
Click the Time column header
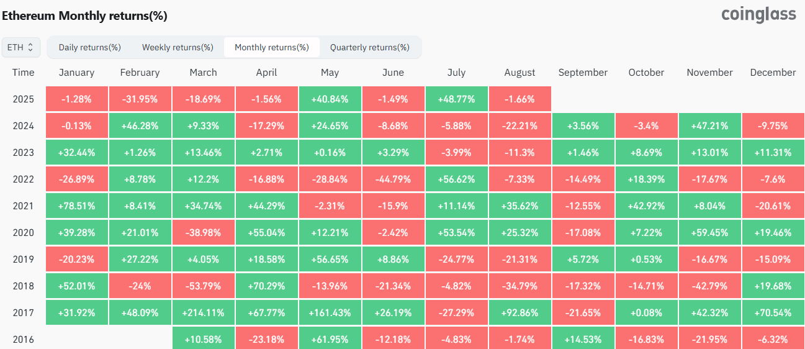pyautogui.click(x=23, y=73)
